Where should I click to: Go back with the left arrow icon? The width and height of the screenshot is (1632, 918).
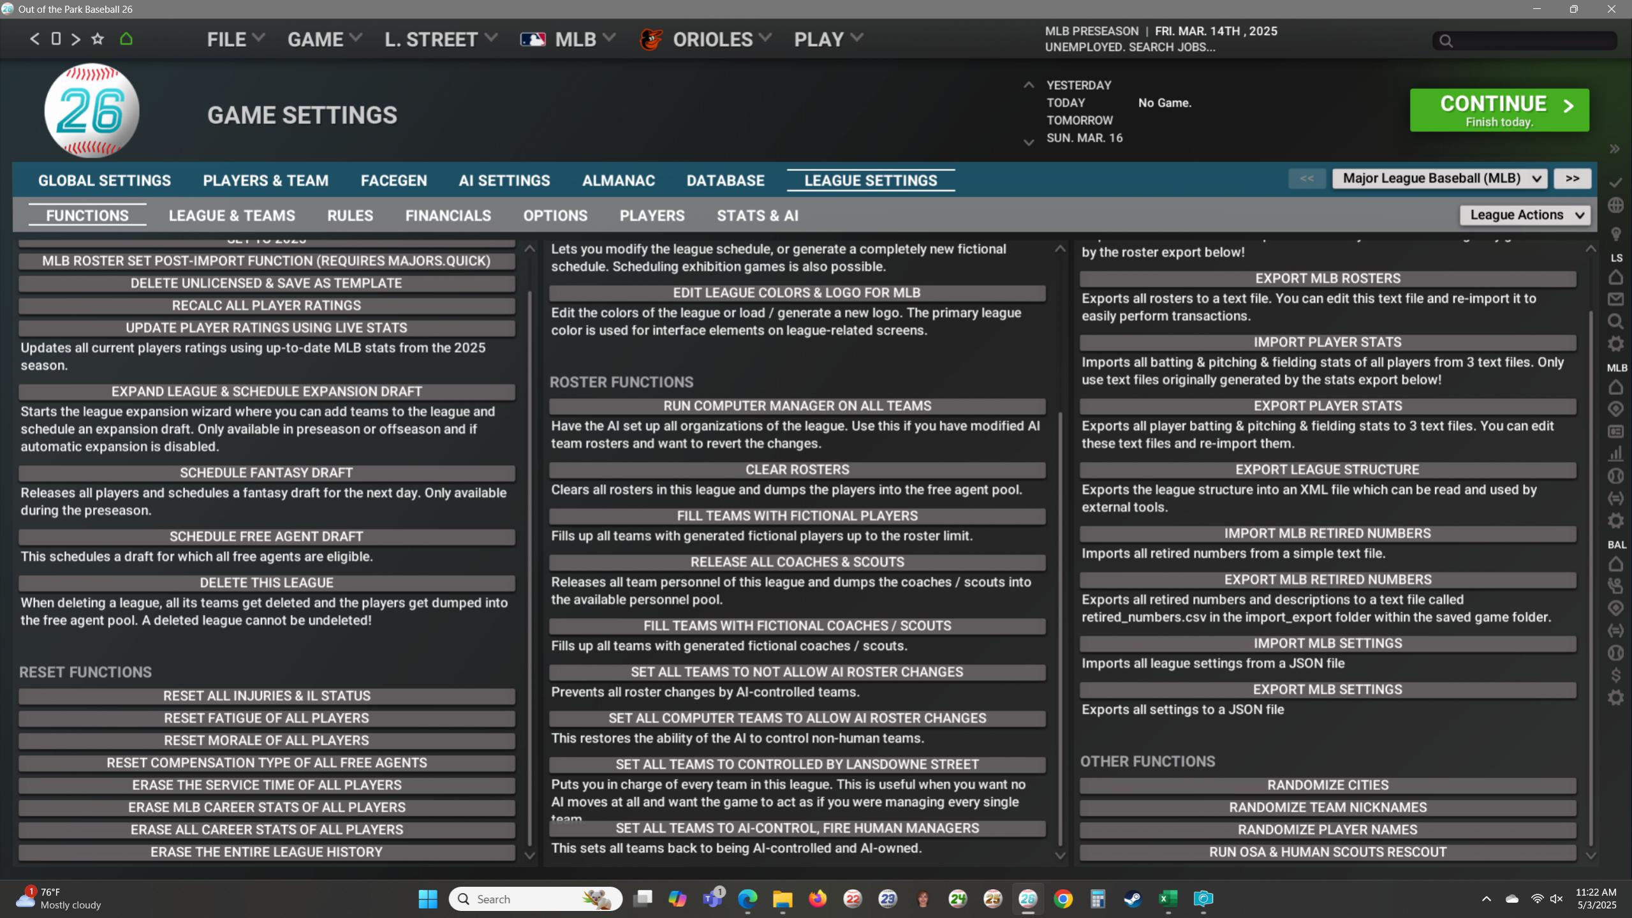click(x=34, y=39)
